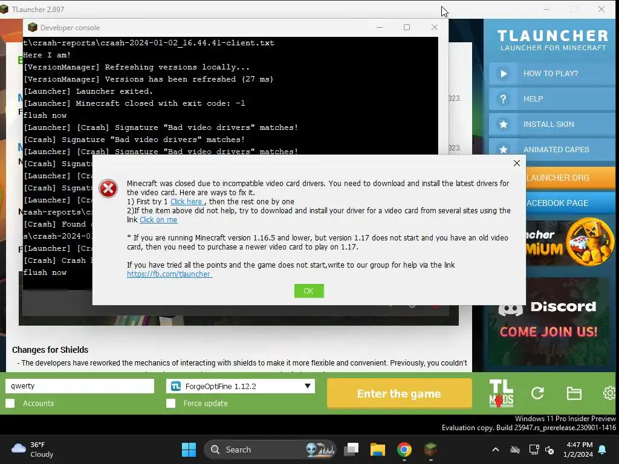Click "Minecraft closed with exit code: -1" line
The width and height of the screenshot is (619, 464).
click(x=134, y=103)
